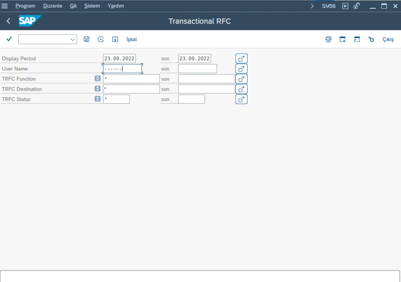Open multiple selection for Display Period
401x282 pixels.
(241, 58)
